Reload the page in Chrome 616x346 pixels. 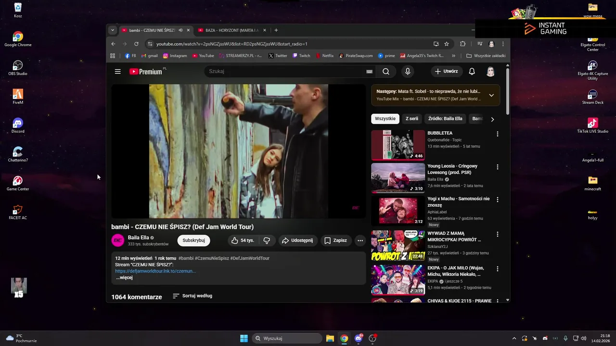(x=136, y=44)
